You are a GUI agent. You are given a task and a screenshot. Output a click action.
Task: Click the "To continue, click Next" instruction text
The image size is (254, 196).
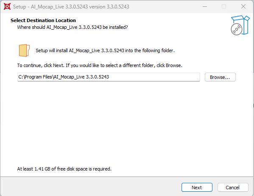click(x=100, y=65)
